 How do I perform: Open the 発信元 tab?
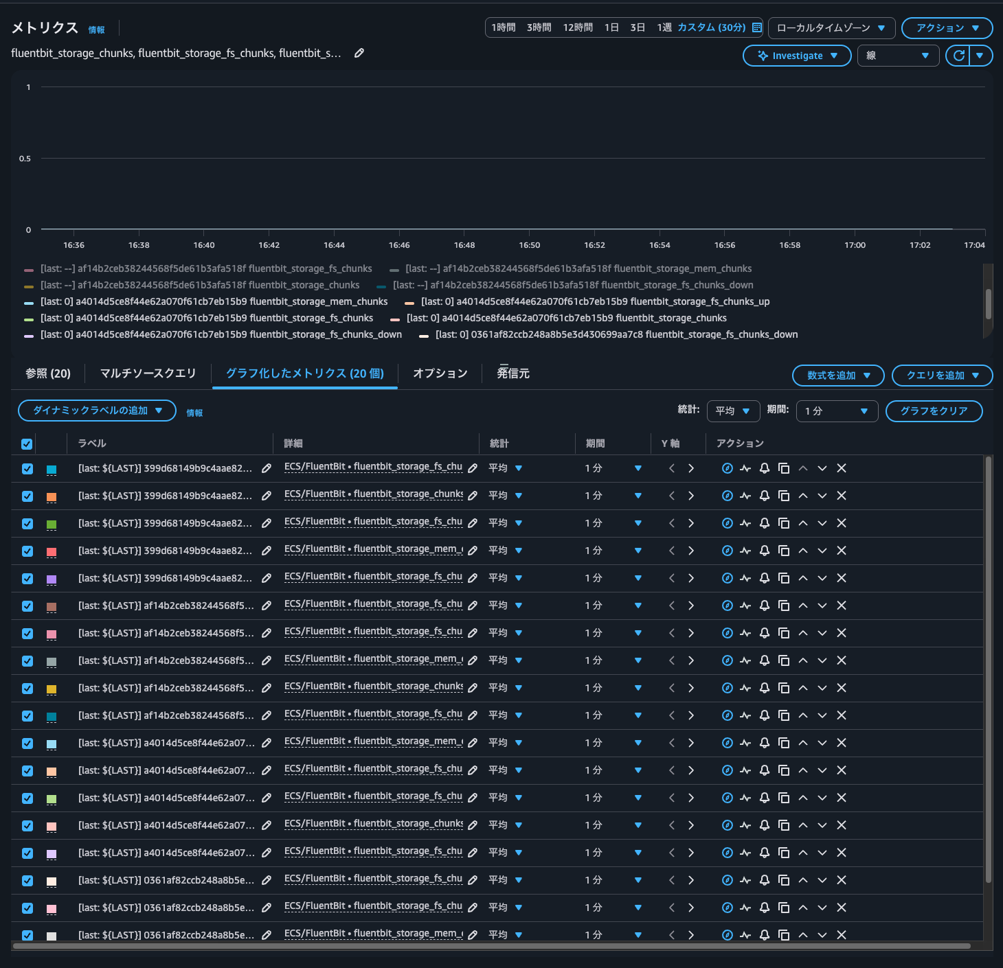[512, 373]
